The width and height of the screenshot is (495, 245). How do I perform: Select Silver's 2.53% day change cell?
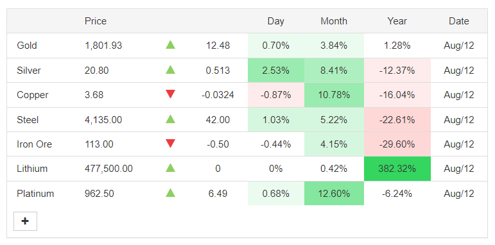tap(276, 71)
